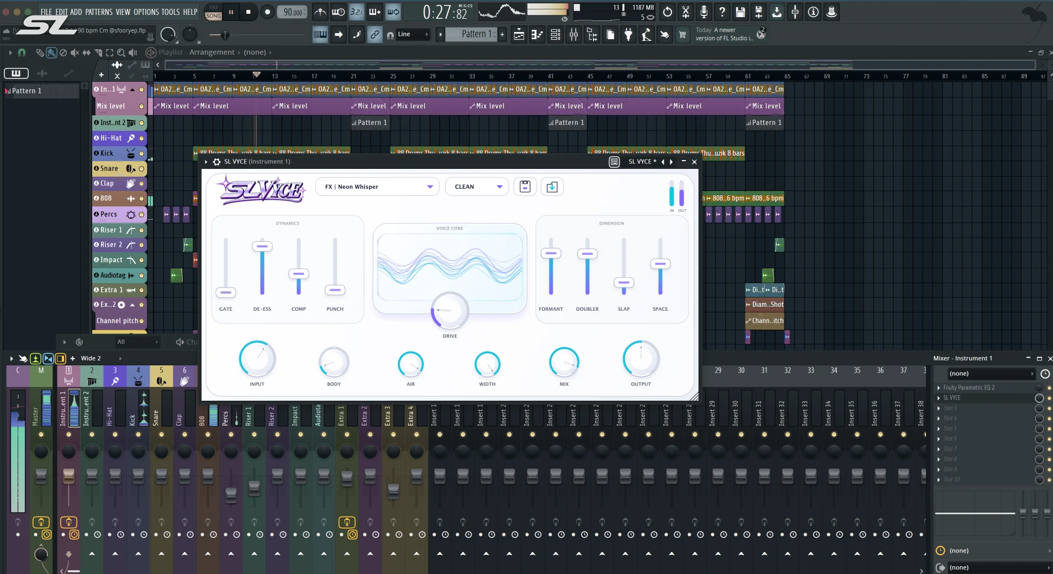This screenshot has height=574, width=1053.
Task: Mute the Snare playlist track
Action: coord(141,168)
